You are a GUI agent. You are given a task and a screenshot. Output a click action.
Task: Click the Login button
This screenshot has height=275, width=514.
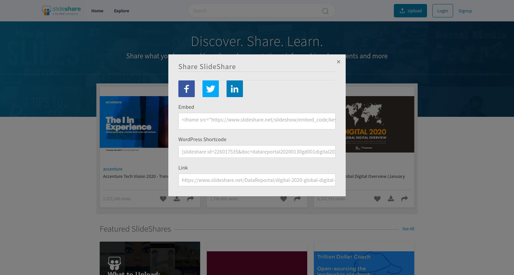442,11
